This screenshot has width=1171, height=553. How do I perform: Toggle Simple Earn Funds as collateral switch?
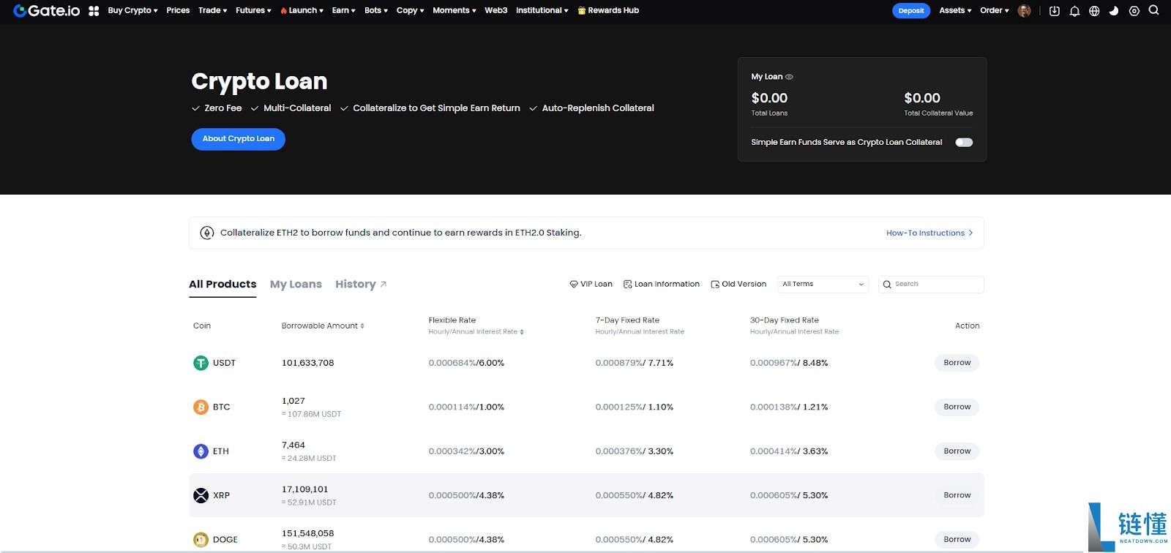(964, 142)
